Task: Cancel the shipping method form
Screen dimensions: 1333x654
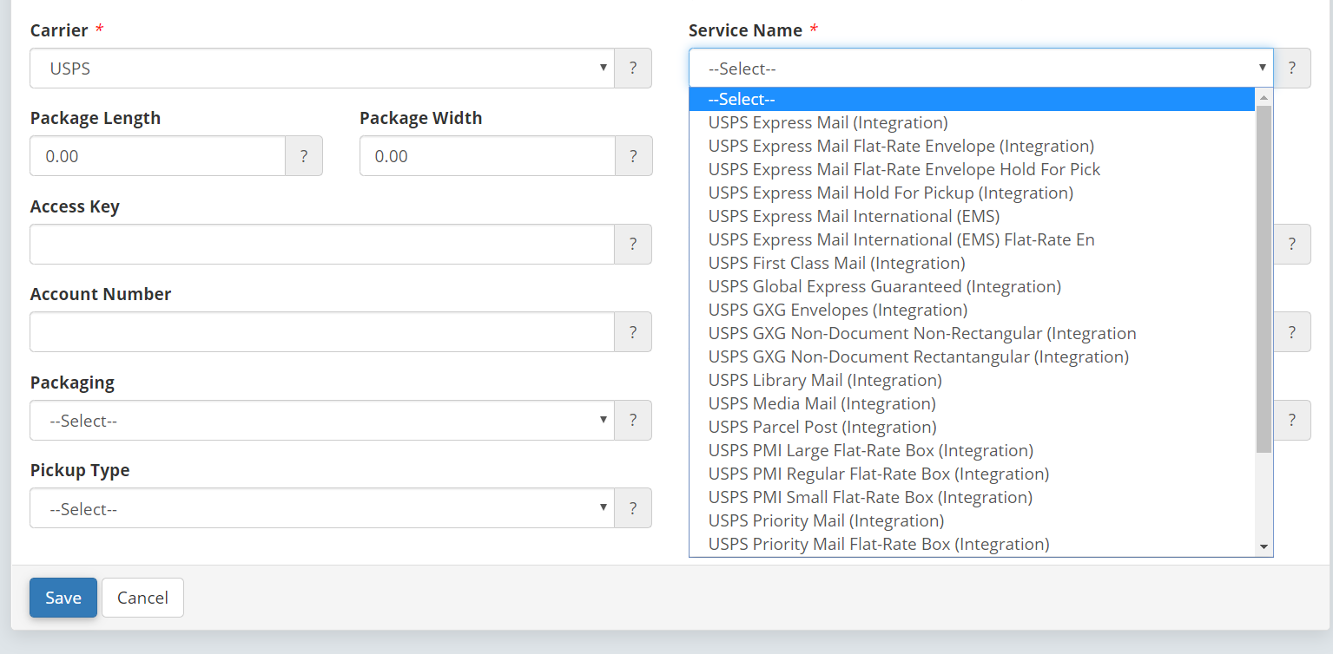Action: pos(142,598)
